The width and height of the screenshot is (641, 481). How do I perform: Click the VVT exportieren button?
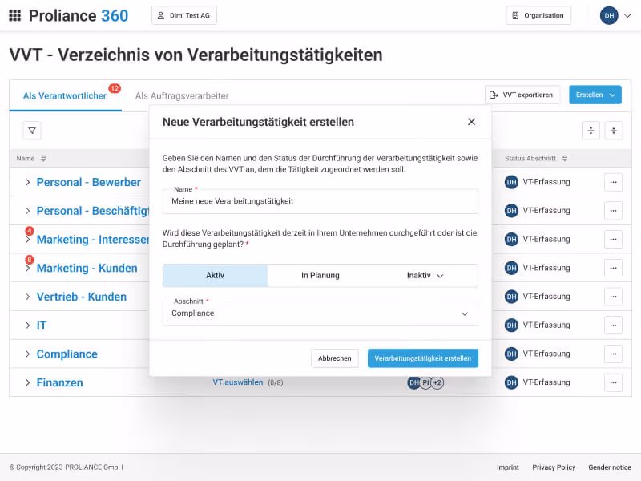tap(522, 95)
